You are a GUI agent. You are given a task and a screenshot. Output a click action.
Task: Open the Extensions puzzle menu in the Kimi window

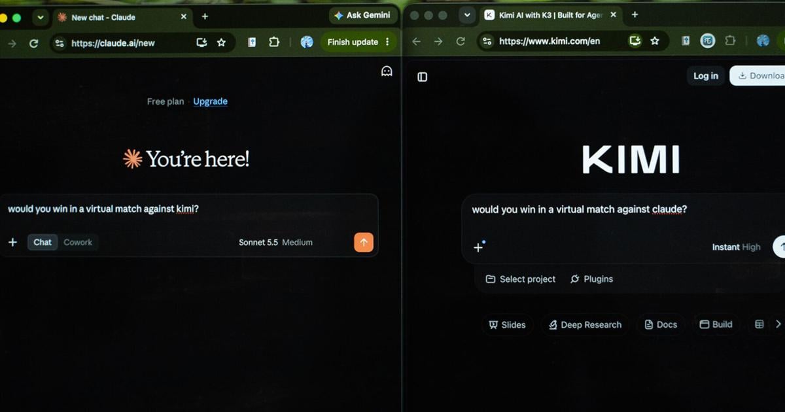click(729, 41)
